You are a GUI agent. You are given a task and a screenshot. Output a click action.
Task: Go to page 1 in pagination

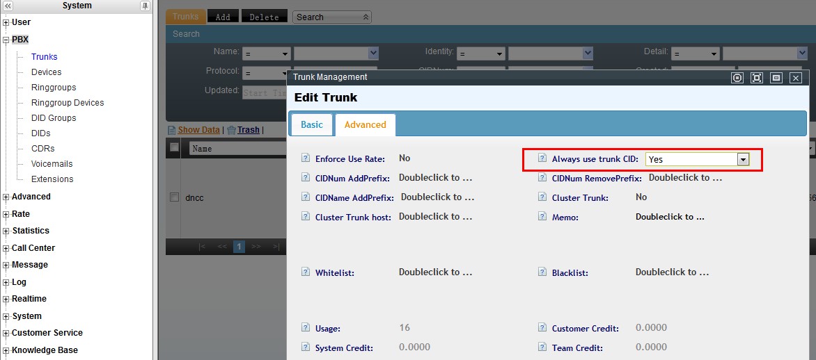pyautogui.click(x=239, y=246)
